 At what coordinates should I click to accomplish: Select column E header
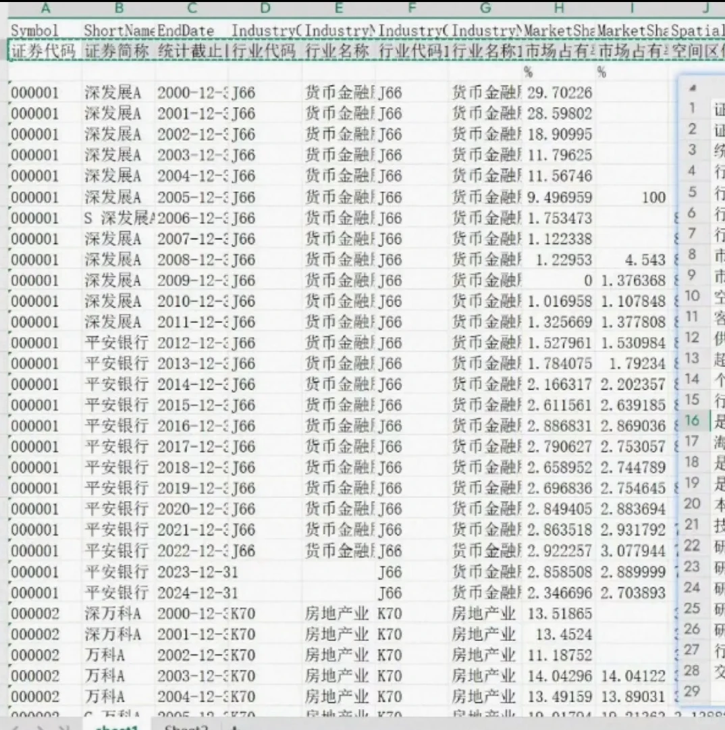339,8
